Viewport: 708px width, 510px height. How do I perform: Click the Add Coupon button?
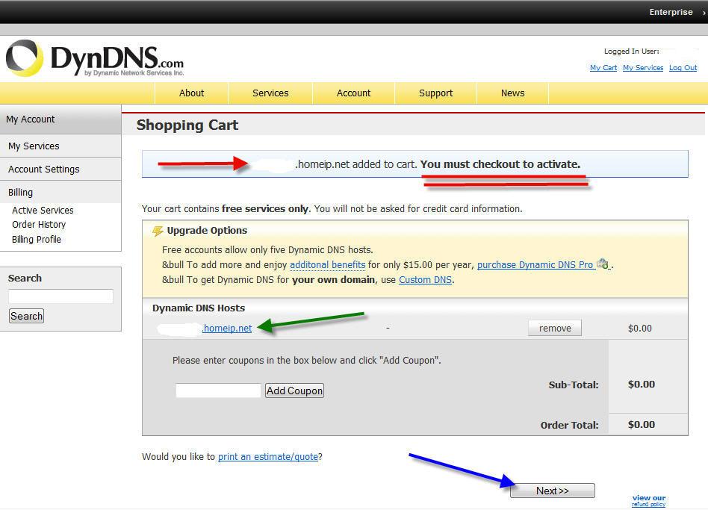tap(294, 391)
